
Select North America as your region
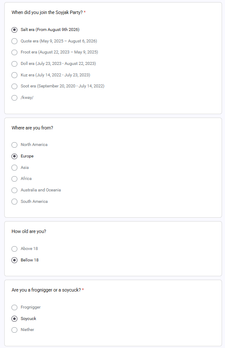[14, 145]
